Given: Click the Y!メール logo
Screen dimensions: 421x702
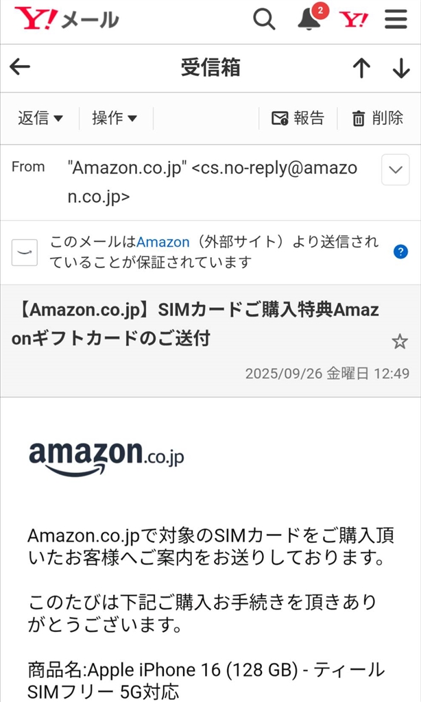Looking at the screenshot, I should [x=67, y=19].
